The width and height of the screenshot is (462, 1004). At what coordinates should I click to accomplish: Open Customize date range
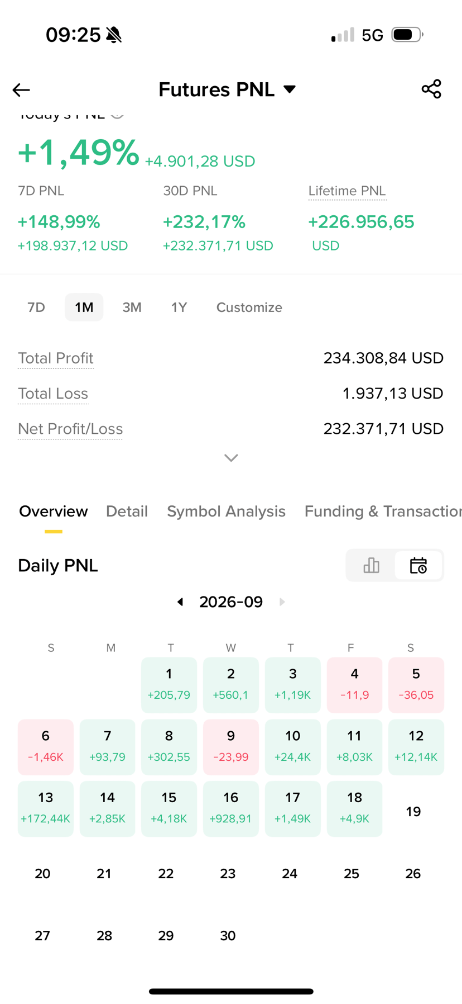pyautogui.click(x=249, y=307)
